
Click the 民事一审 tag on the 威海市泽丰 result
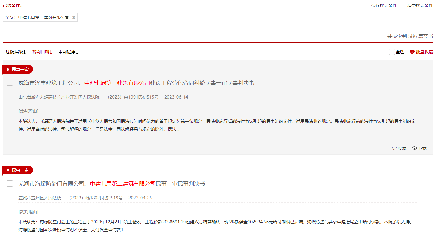click(17, 70)
